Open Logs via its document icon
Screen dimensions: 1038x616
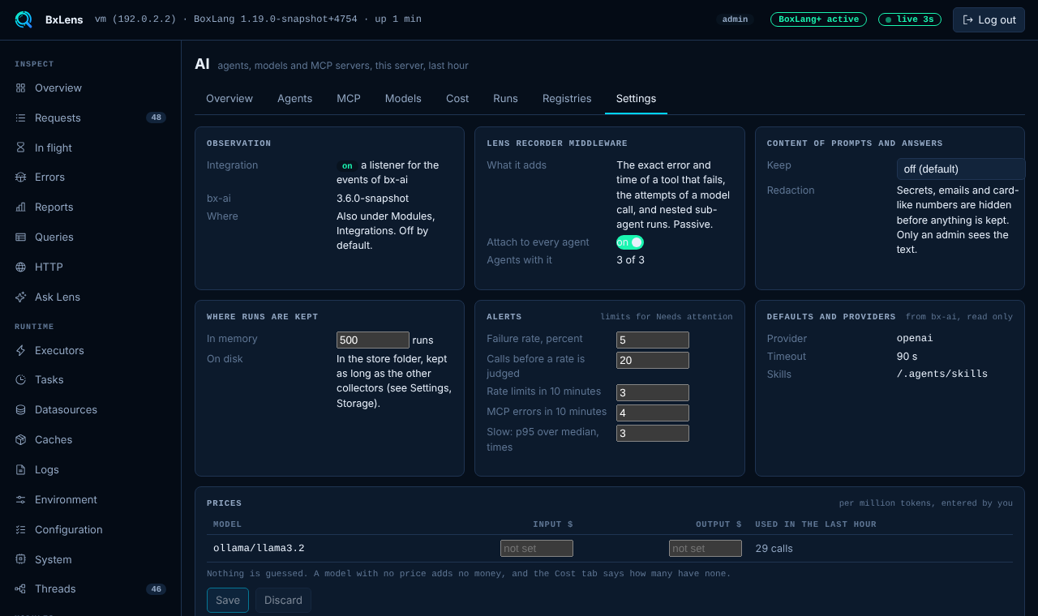click(21, 469)
